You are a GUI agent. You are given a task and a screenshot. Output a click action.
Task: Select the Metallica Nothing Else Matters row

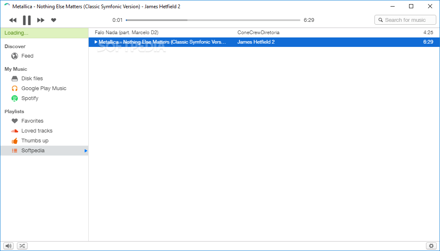click(x=264, y=42)
